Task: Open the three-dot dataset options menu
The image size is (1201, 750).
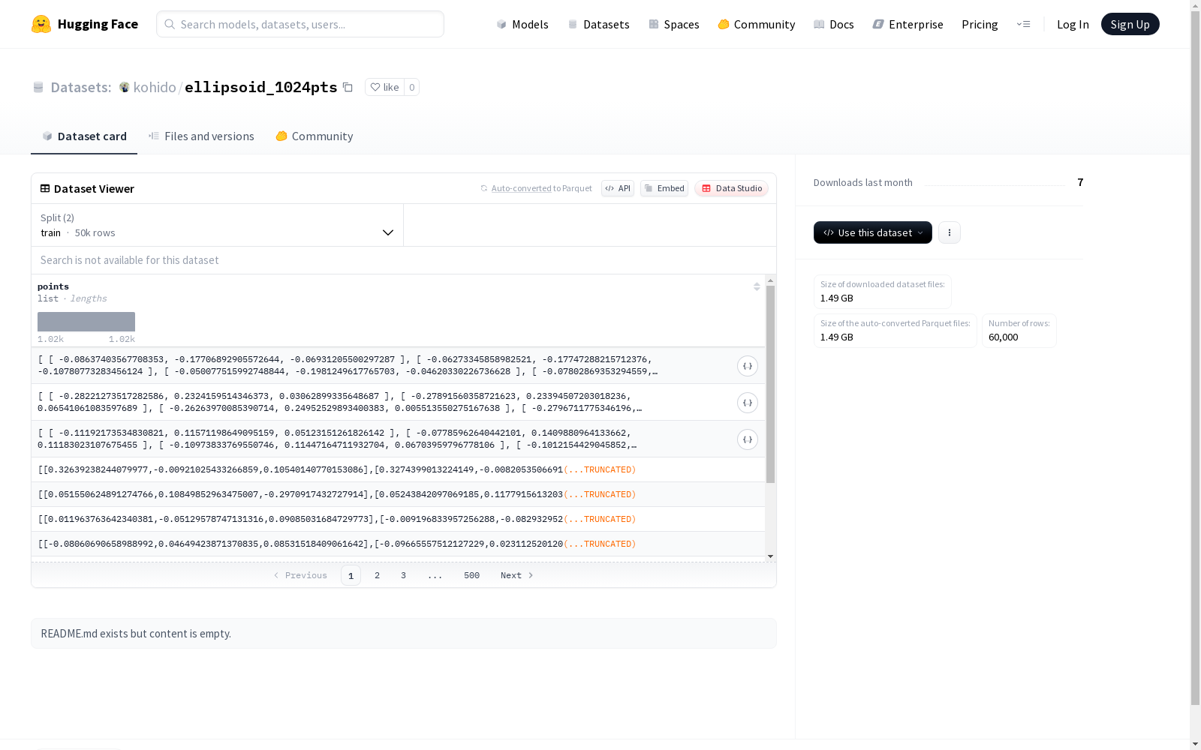Action: click(950, 232)
